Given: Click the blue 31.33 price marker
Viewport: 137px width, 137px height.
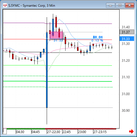Looking at the screenshot, I should pos(127,39).
